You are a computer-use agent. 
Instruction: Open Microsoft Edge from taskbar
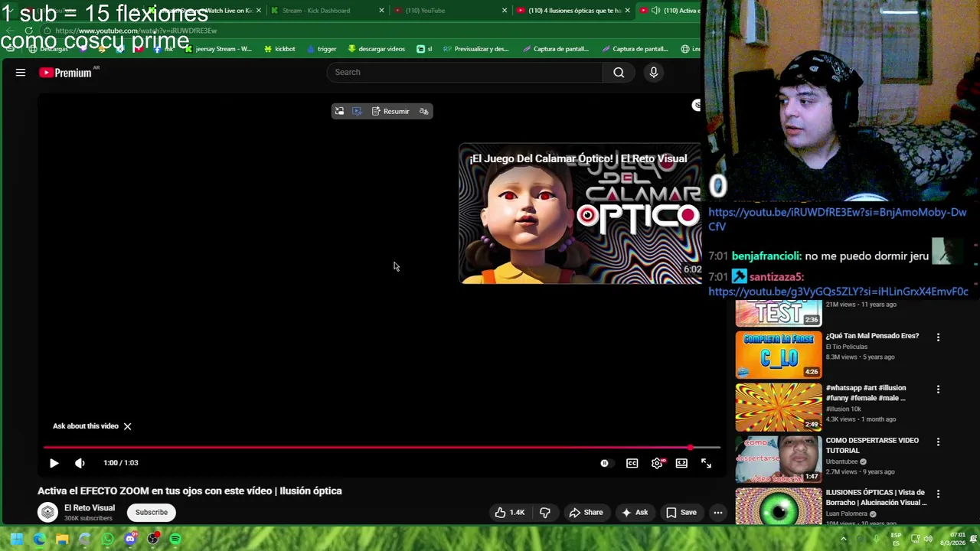(39, 539)
